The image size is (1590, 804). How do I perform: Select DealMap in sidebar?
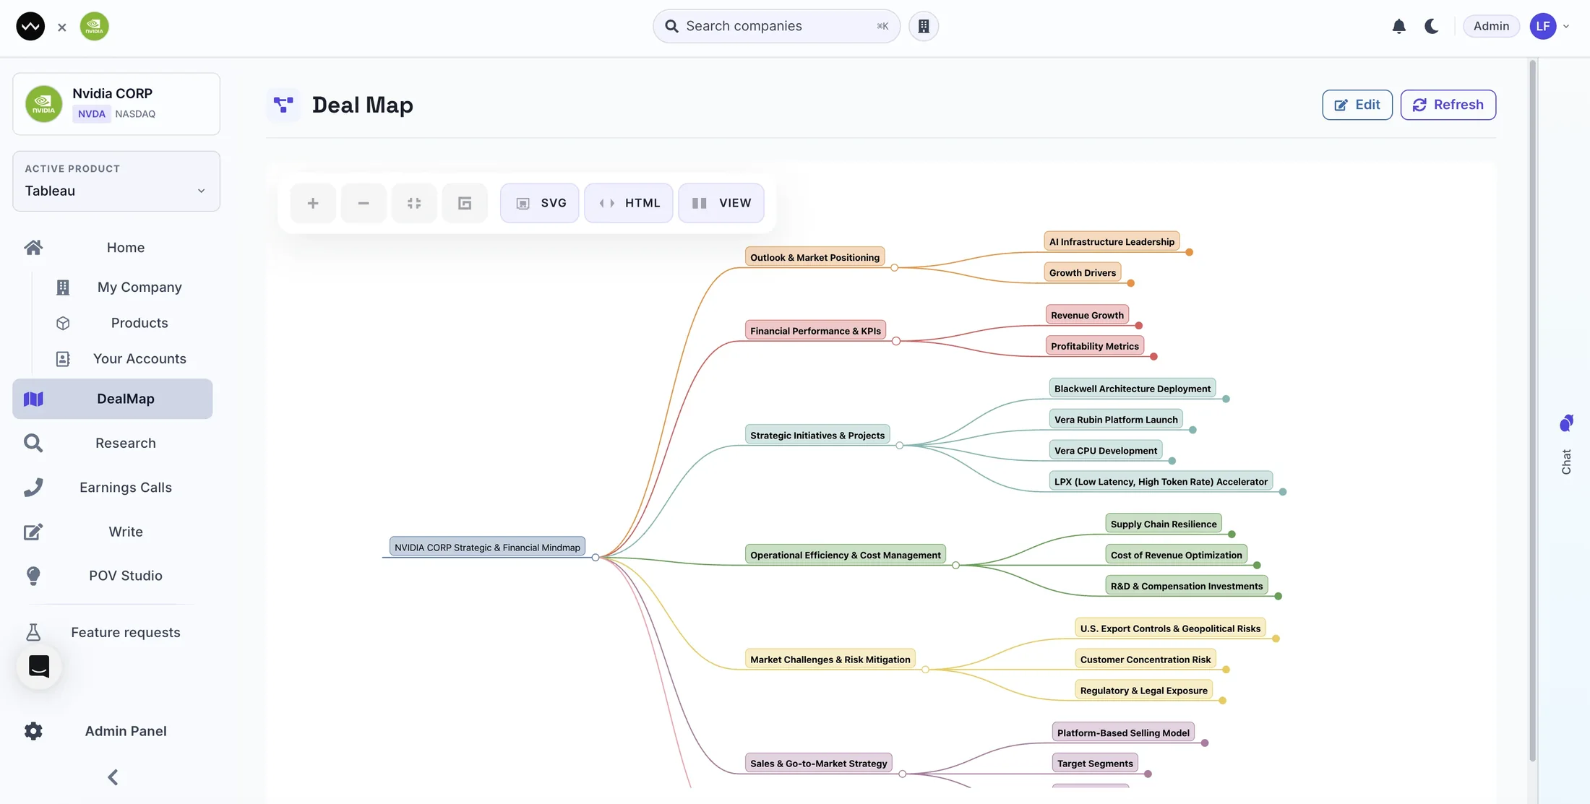pyautogui.click(x=113, y=399)
